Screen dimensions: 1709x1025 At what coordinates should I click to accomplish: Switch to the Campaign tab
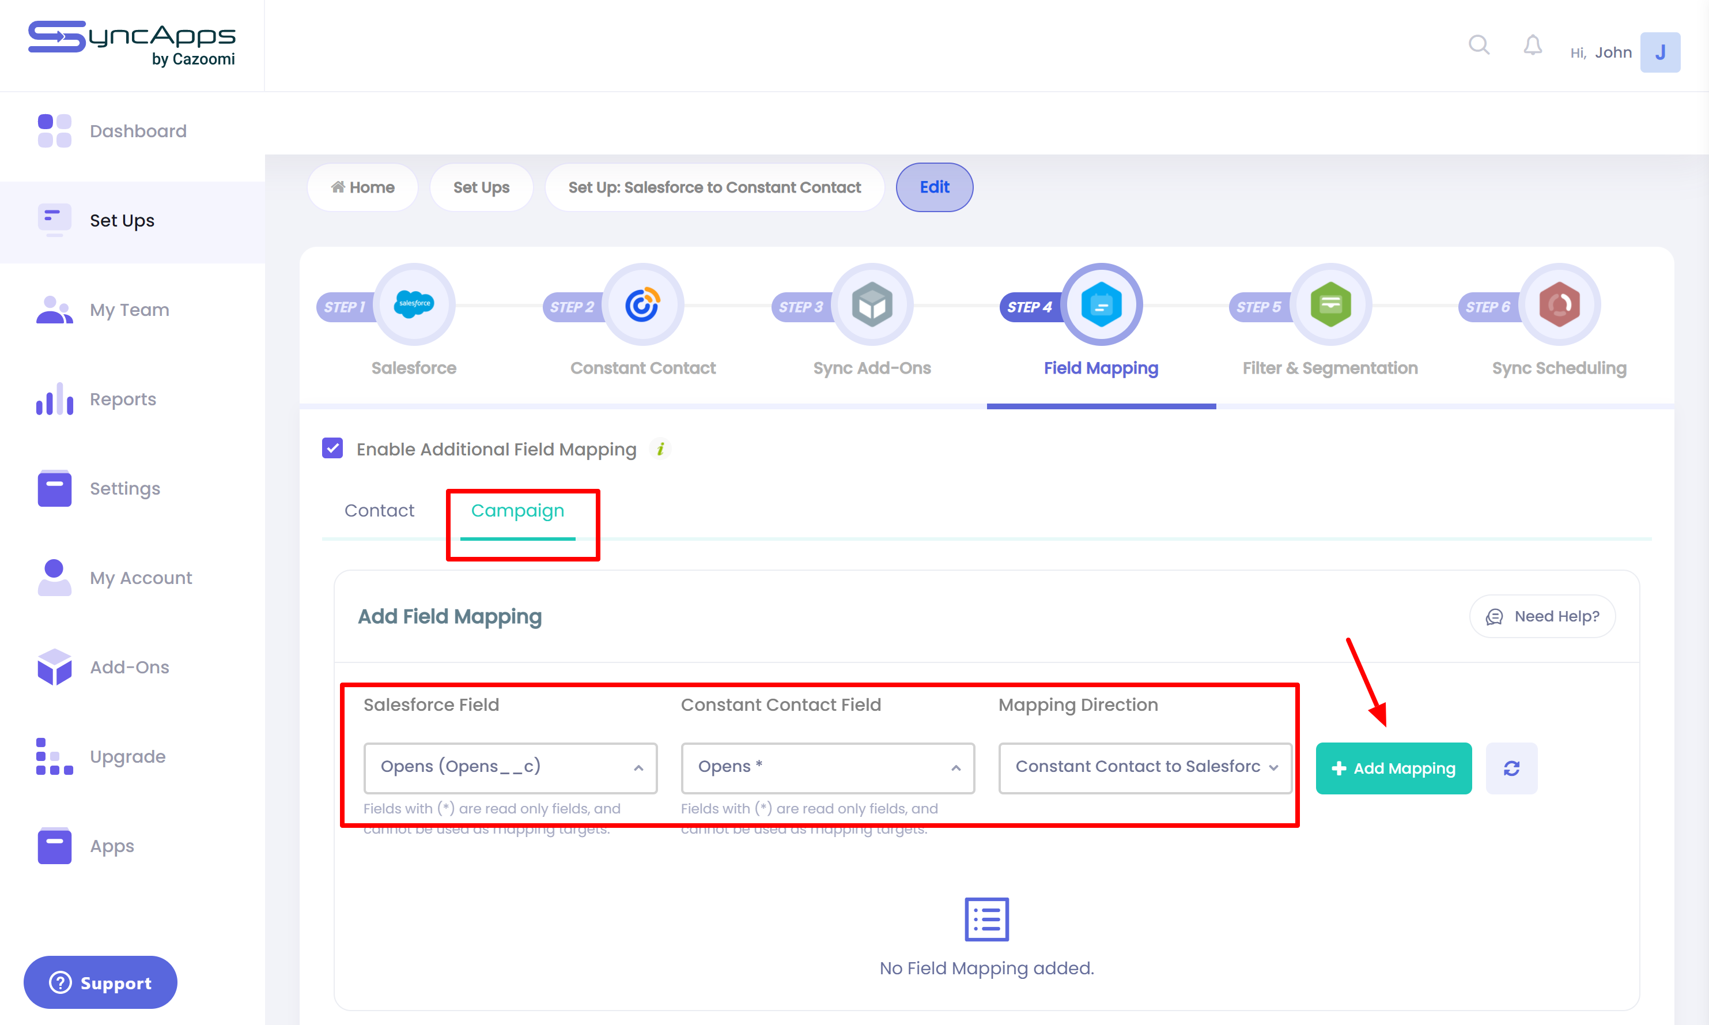(517, 510)
